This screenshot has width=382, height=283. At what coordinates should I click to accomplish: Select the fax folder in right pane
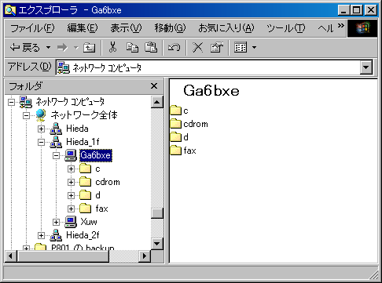(x=183, y=151)
